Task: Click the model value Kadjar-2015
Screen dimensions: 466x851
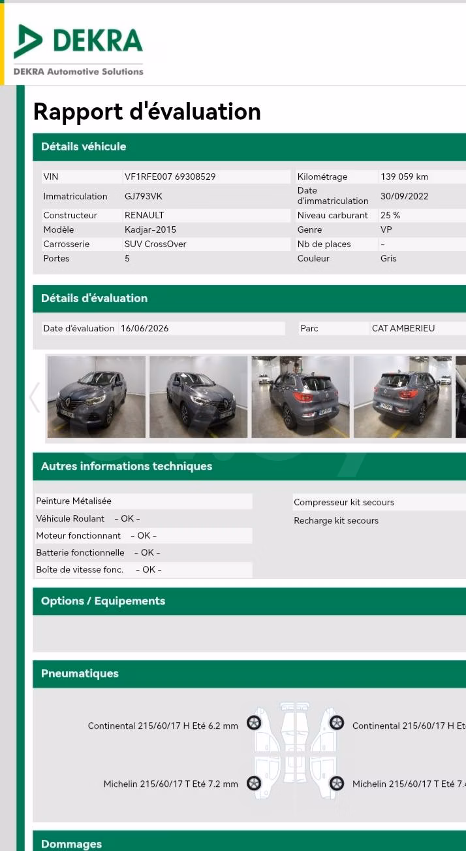Action: point(150,229)
